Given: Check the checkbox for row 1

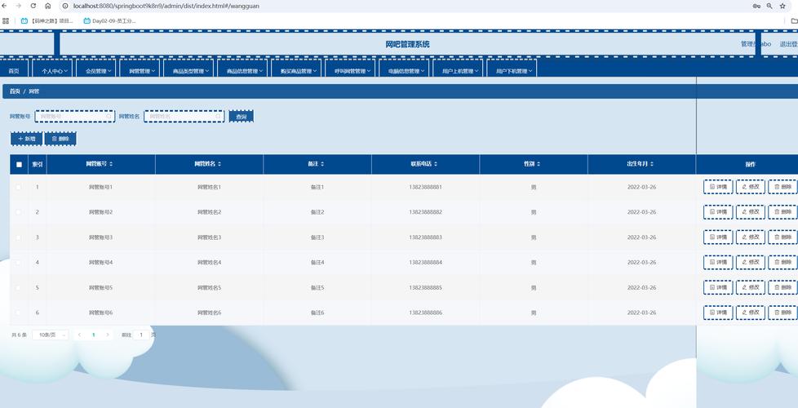Looking at the screenshot, I should 19,188.
